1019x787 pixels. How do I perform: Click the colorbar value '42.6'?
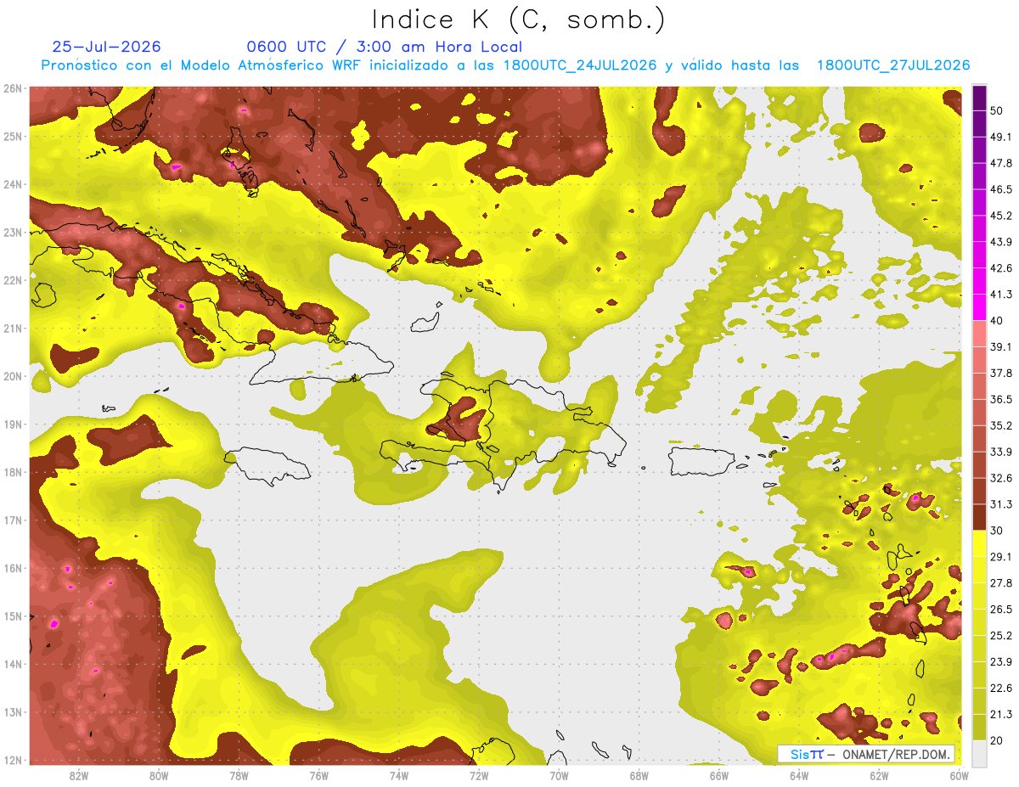pyautogui.click(x=1000, y=268)
